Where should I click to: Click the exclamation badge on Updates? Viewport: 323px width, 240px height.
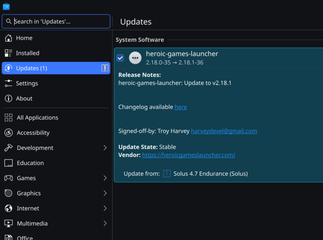(x=105, y=68)
